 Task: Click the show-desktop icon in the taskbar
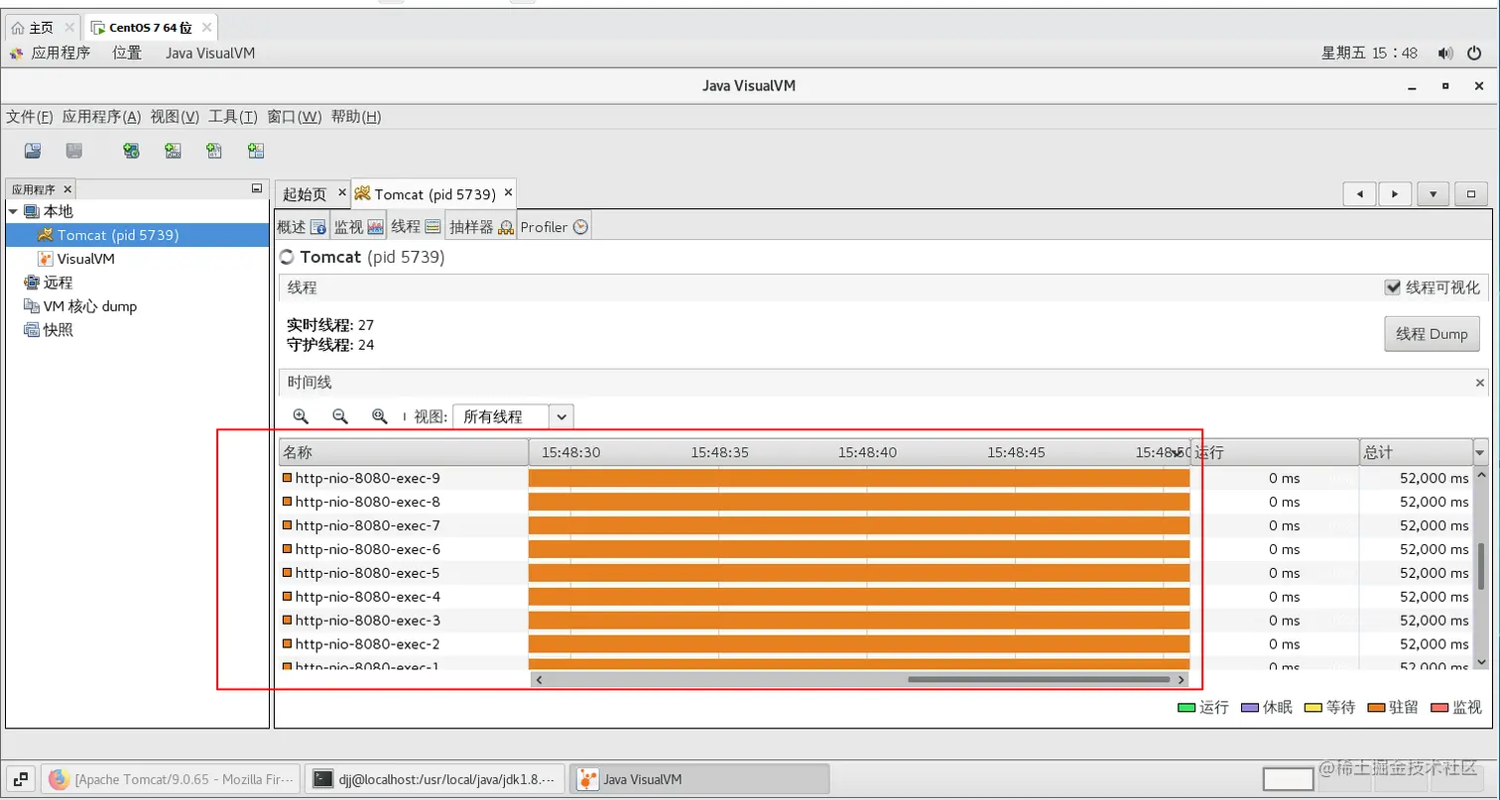pos(22,779)
